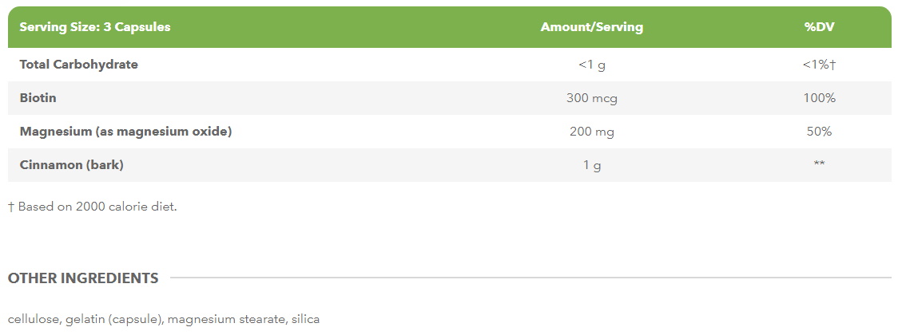Select the Biotin row label
This screenshot has height=335, width=902.
point(38,98)
